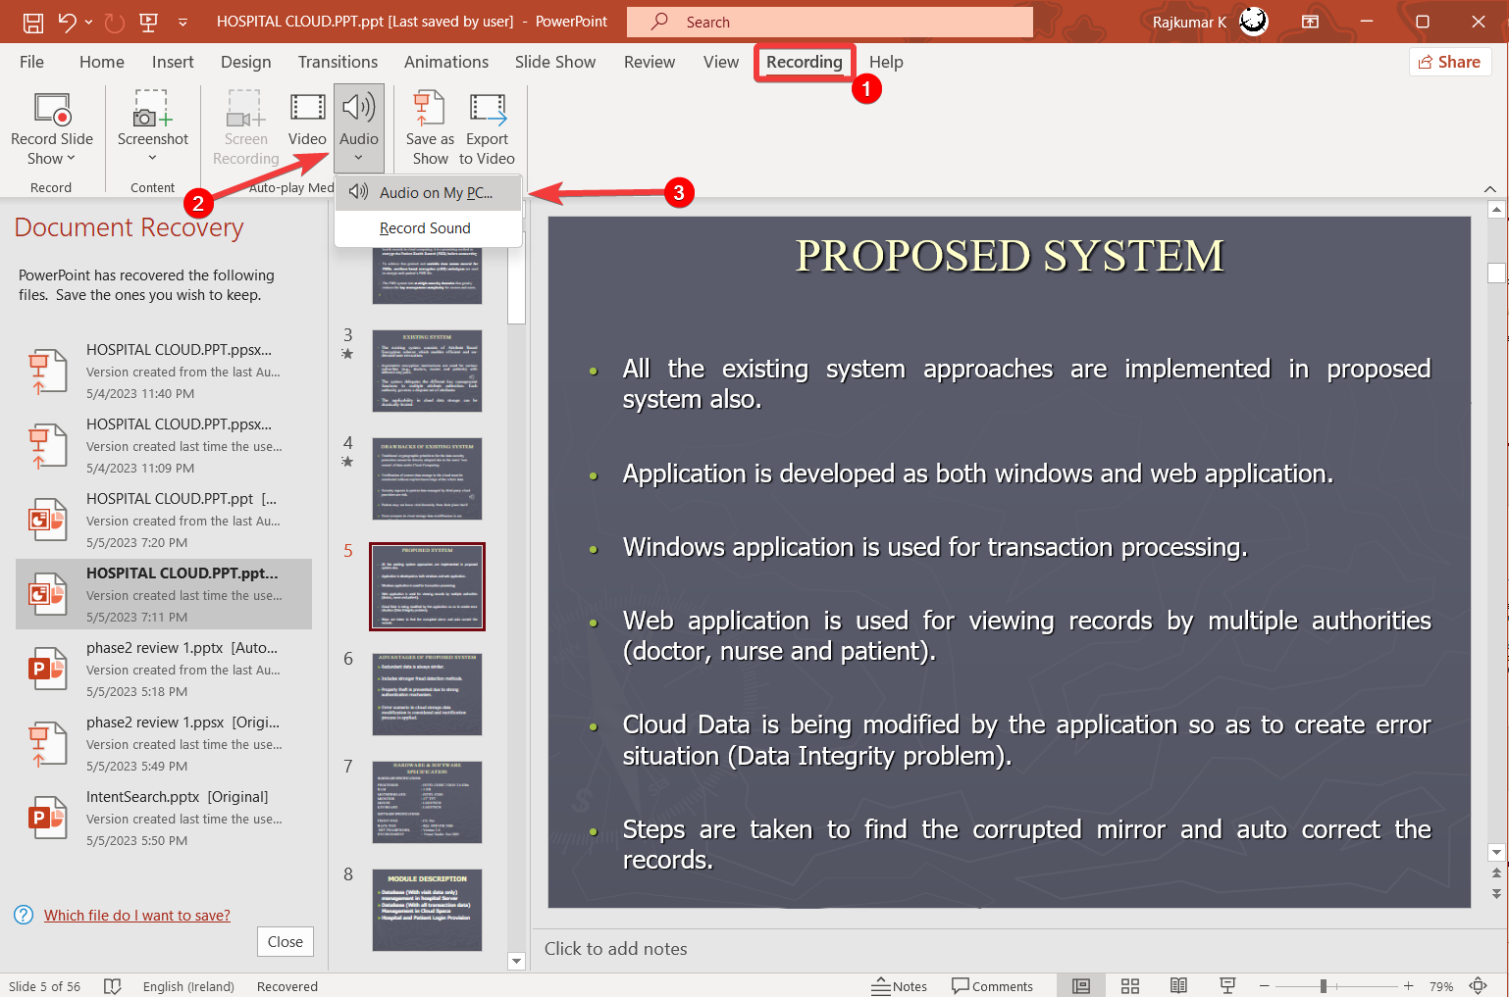Select recovered file saved 5/4/2023 11:40 PM
Image resolution: width=1509 pixels, height=997 pixels.
coord(164,372)
